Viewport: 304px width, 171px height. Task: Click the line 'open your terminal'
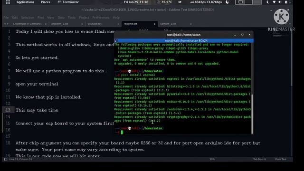37,84
